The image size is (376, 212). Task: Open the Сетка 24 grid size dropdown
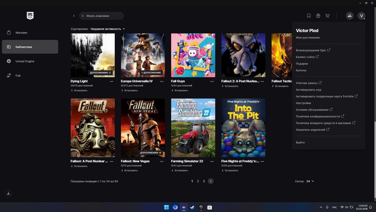[x=310, y=181]
